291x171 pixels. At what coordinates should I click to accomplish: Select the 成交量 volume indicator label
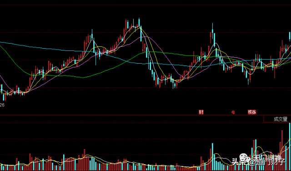[x=281, y=119]
